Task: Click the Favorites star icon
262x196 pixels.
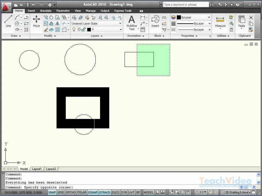Action: [232, 5]
